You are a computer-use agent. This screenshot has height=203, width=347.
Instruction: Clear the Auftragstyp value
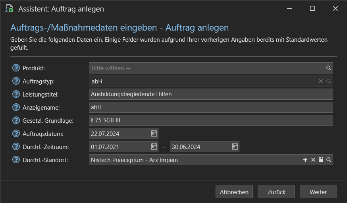click(x=321, y=81)
